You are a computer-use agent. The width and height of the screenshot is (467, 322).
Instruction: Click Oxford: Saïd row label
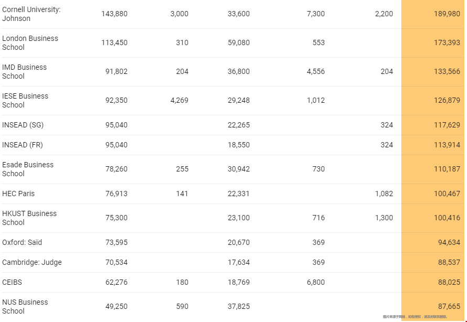(22, 242)
